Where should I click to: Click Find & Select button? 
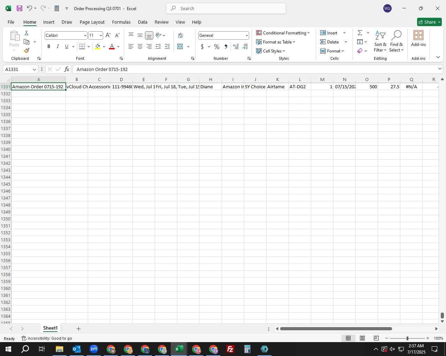pos(397,41)
